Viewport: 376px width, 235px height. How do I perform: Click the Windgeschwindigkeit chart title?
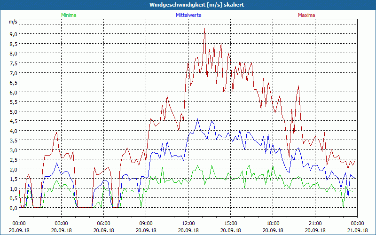[196, 5]
